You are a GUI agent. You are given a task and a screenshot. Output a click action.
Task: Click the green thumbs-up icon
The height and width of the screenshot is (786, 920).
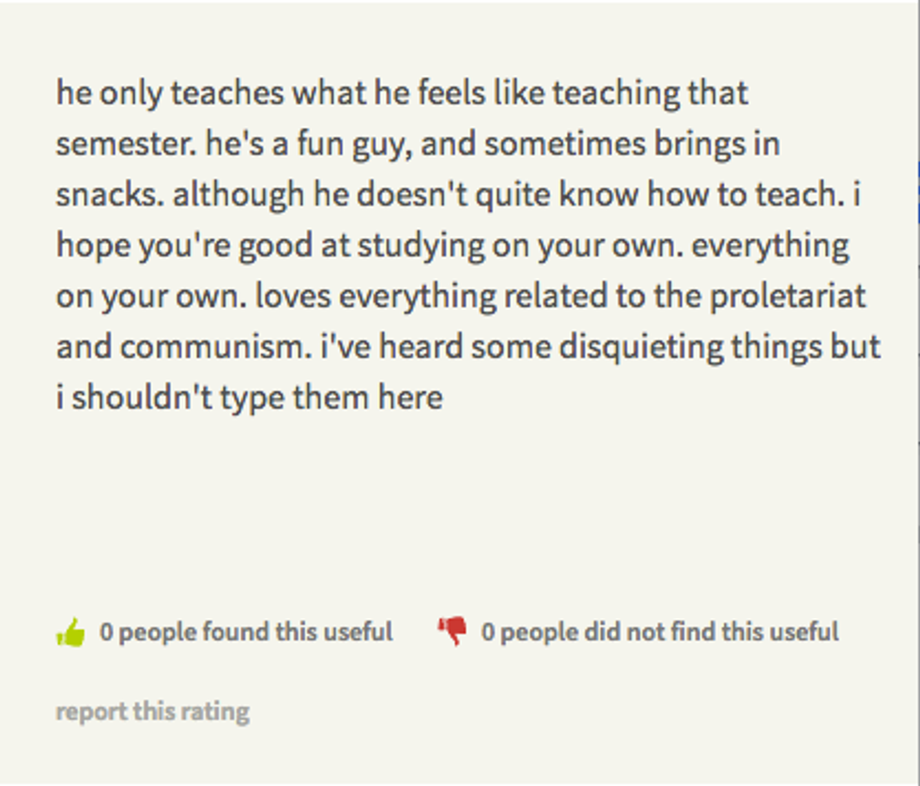71,632
